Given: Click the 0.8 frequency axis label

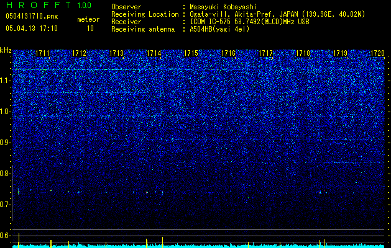Looking at the screenshot, I should 6,174.
